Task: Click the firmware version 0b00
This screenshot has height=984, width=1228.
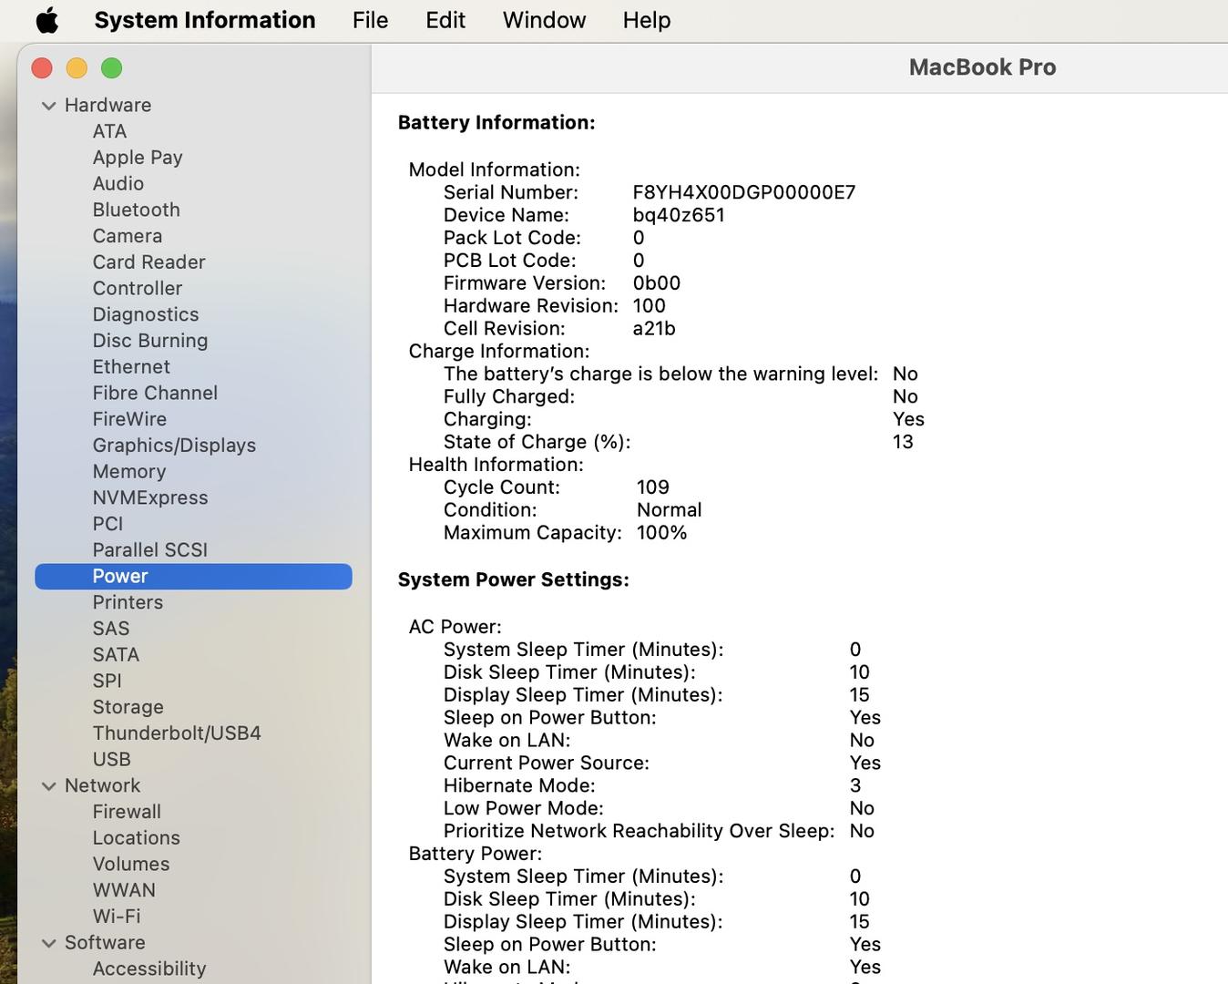Action: tap(657, 283)
